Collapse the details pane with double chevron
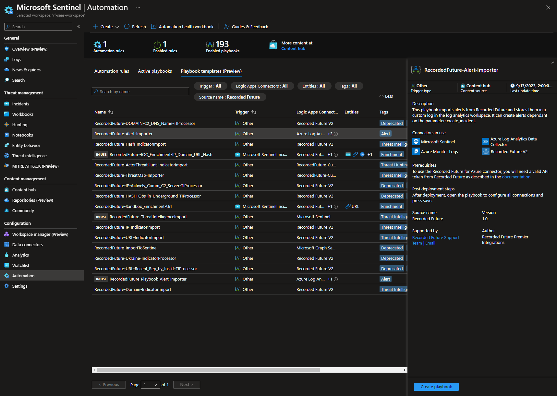 click(552, 62)
